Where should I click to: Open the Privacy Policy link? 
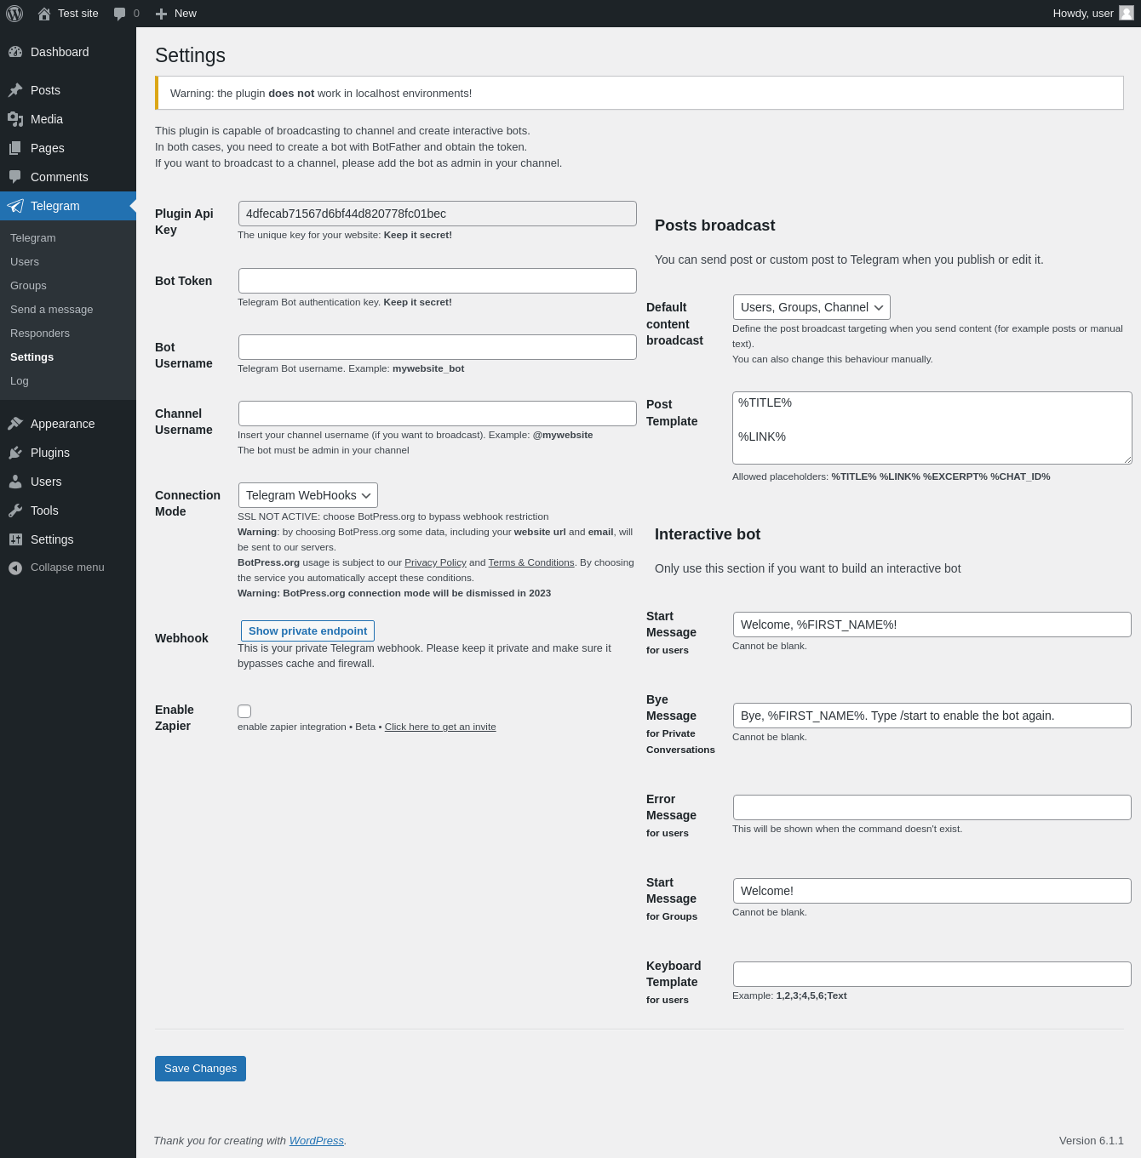(x=435, y=562)
